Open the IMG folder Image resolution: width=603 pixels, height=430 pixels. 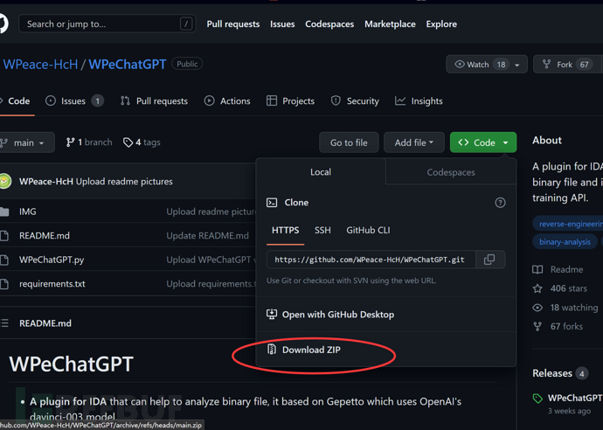coord(28,212)
